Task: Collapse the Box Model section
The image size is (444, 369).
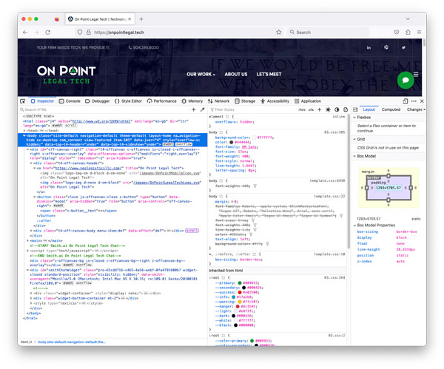Action: pyautogui.click(x=355, y=156)
